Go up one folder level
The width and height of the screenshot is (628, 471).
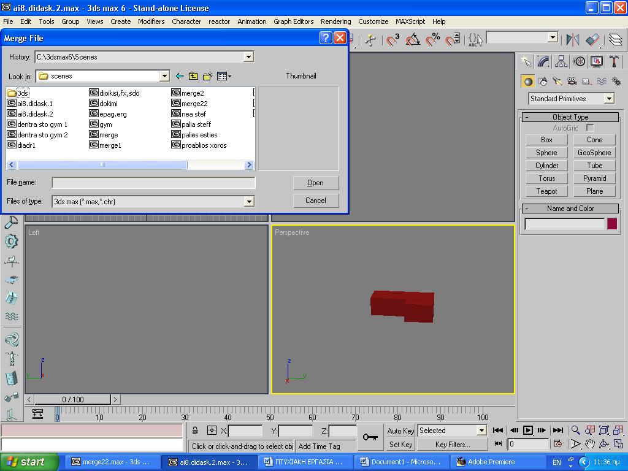193,76
